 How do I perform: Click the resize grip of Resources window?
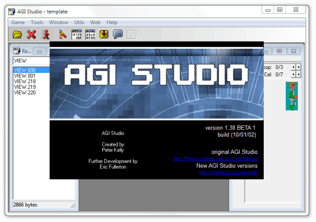73,206
